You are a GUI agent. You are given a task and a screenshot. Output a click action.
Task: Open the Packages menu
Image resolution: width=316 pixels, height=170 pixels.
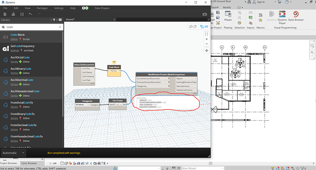42,8
